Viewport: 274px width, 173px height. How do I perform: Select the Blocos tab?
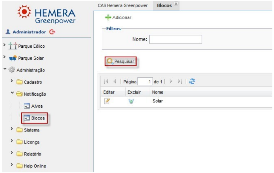164,5
